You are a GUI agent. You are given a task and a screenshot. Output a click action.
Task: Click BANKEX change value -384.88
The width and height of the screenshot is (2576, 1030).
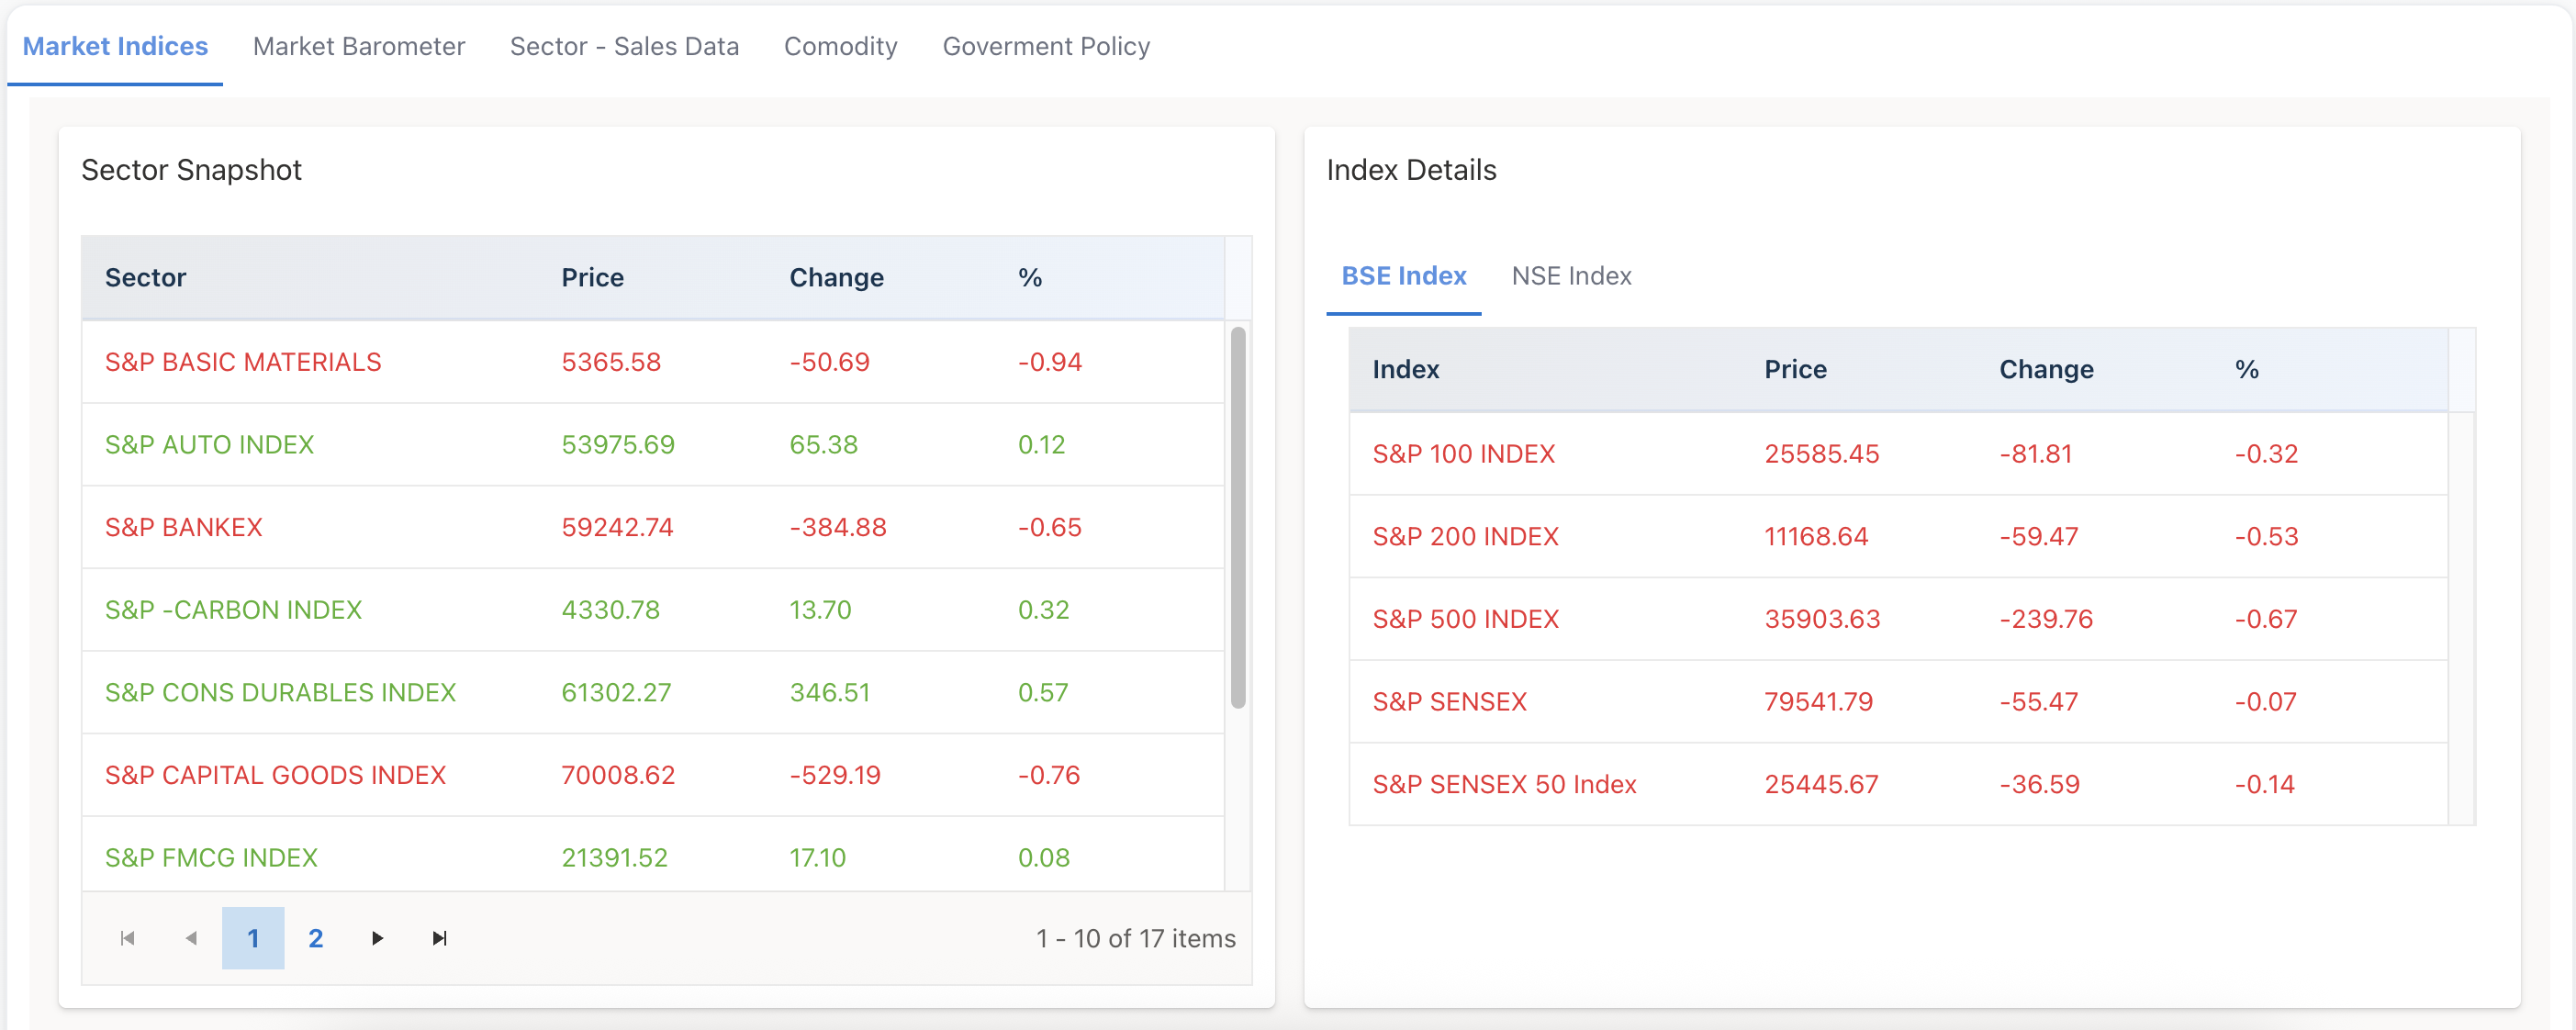tap(838, 528)
